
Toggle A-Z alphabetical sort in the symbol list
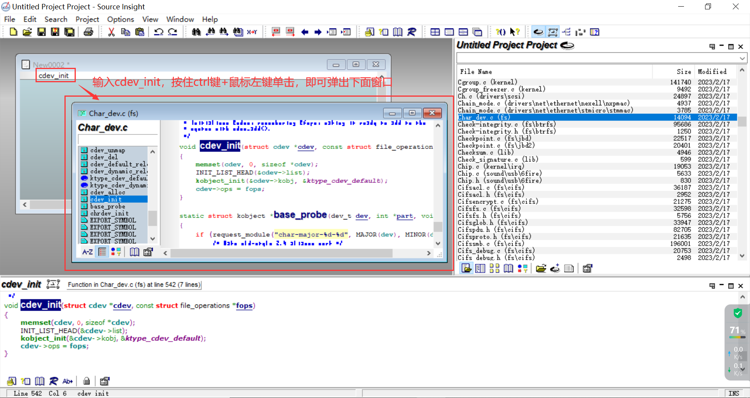click(x=87, y=252)
